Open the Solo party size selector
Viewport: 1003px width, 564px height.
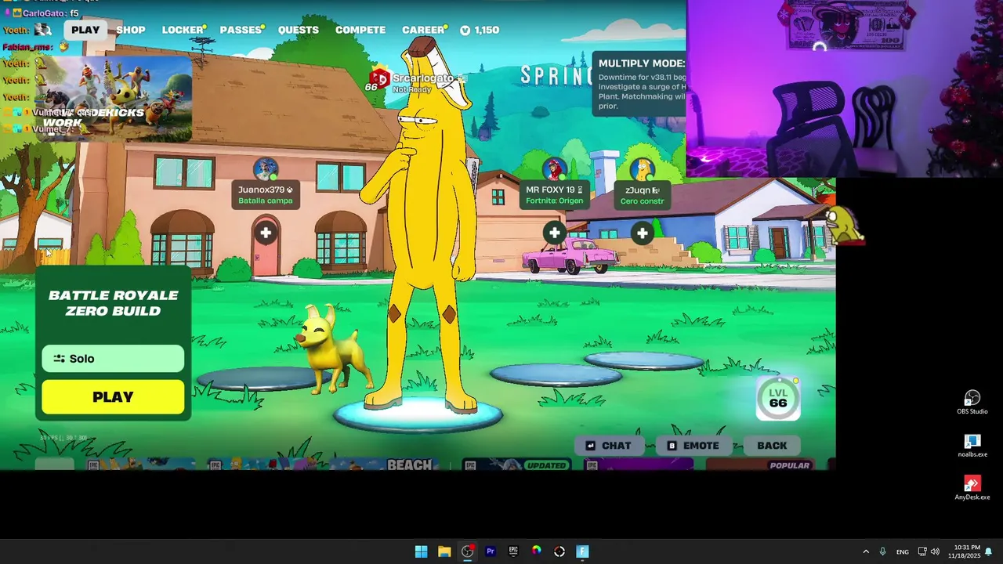[x=113, y=359]
